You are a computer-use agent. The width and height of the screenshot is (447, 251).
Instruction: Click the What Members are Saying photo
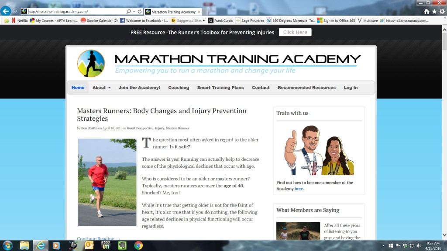coord(298,231)
